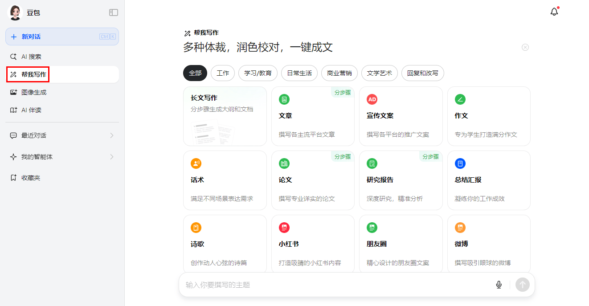Open the 宣传文案 AD icon card
589x306 pixels.
coord(372,99)
